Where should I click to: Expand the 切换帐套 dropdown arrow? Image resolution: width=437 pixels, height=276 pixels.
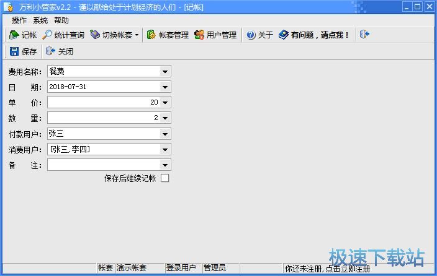pyautogui.click(x=137, y=35)
